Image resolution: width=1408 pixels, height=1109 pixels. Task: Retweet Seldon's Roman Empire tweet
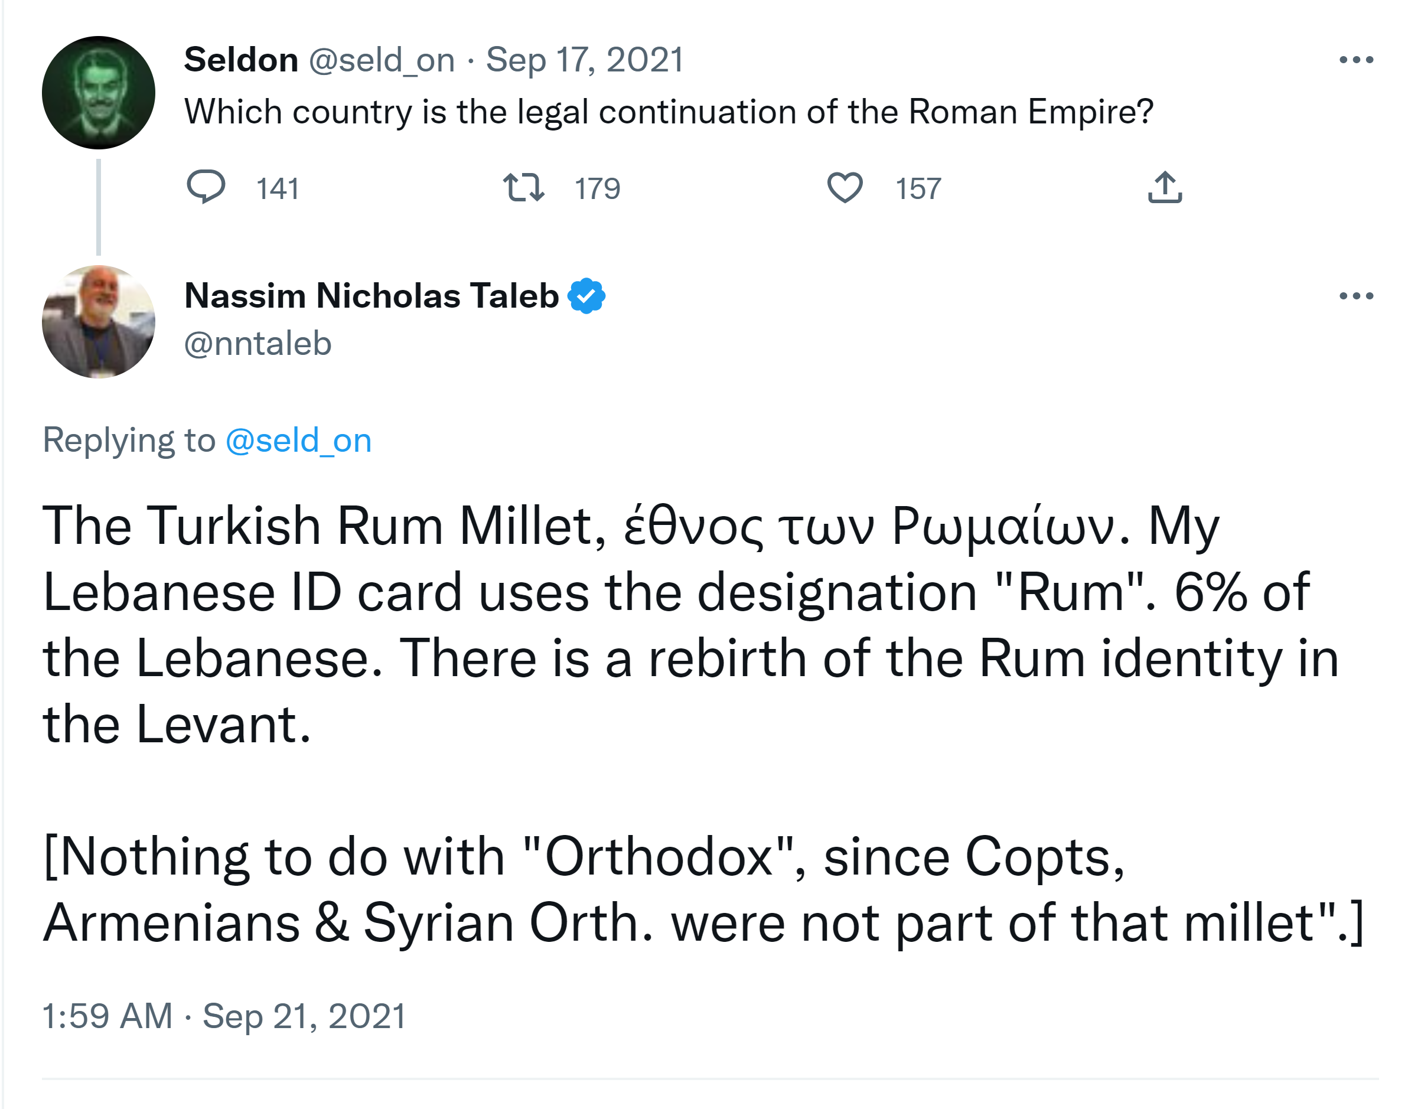(x=523, y=187)
